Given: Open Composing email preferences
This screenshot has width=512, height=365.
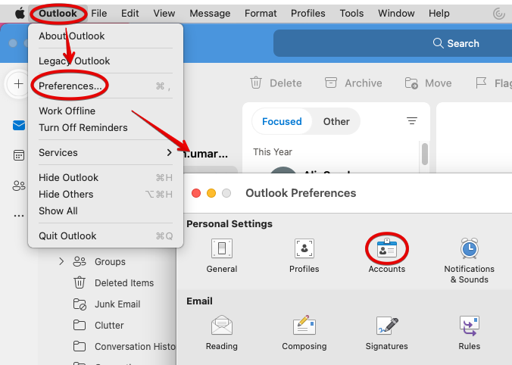Looking at the screenshot, I should click(x=304, y=326).
